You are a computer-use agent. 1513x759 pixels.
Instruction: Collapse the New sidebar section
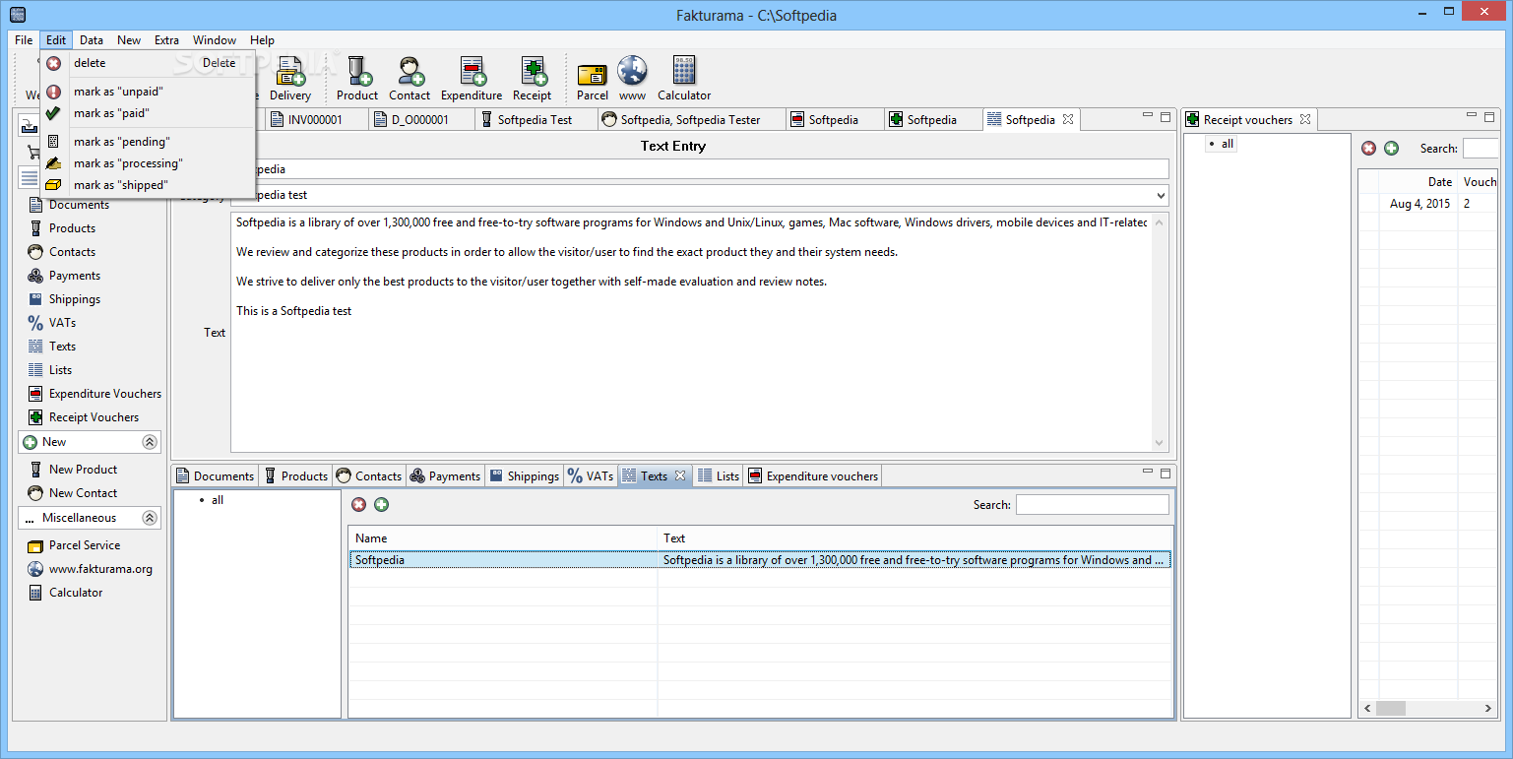(150, 442)
